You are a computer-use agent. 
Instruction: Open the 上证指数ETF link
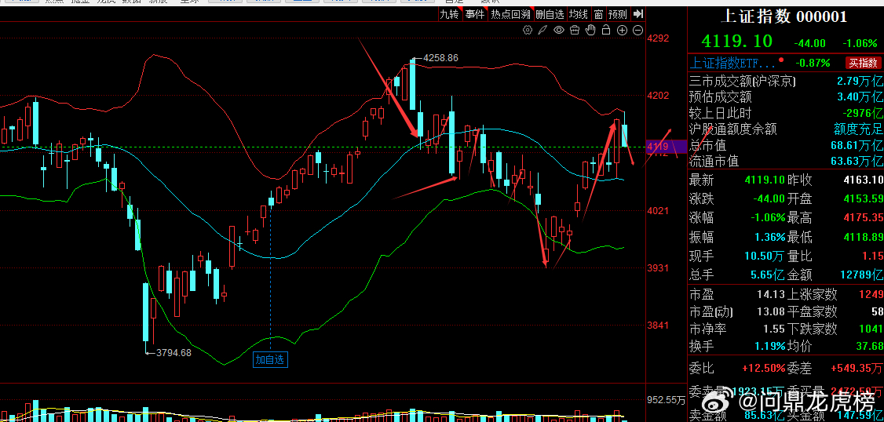coord(733,63)
